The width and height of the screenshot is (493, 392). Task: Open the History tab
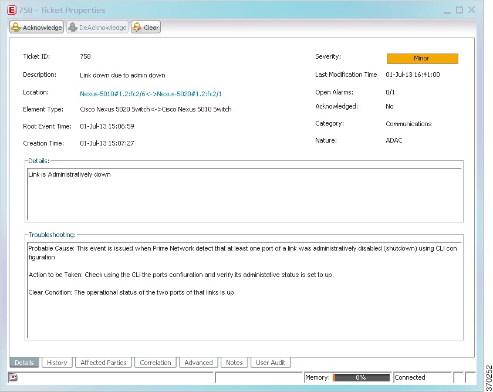point(57,363)
